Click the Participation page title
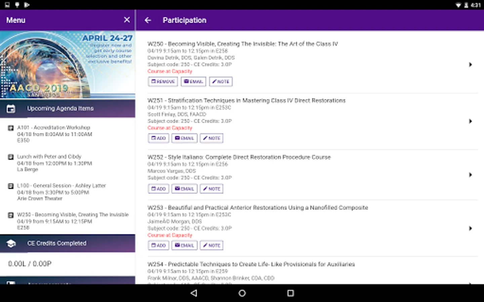This screenshot has width=484, height=302. [x=185, y=20]
